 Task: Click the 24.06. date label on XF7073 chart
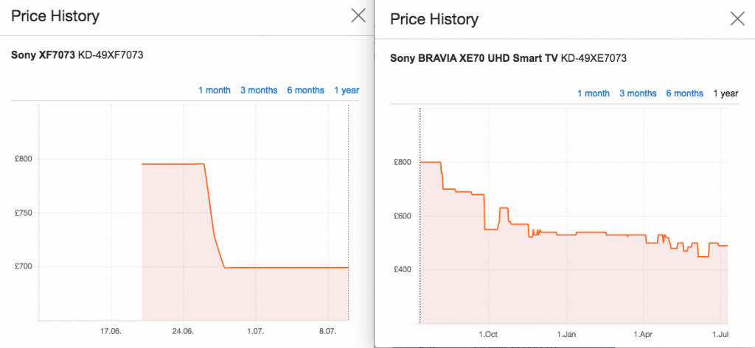tap(183, 333)
